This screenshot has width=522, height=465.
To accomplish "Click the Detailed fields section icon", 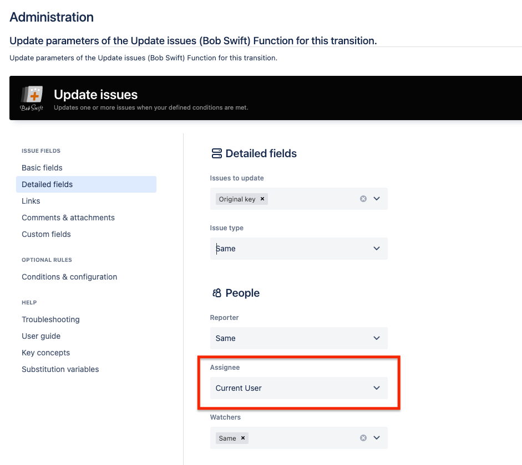I will (x=217, y=153).
